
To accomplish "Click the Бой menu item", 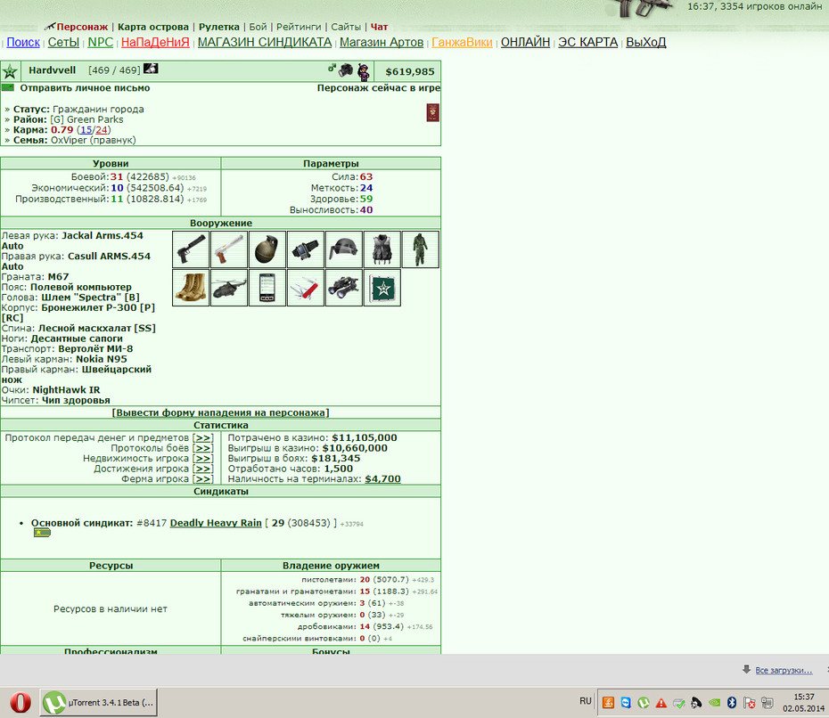I will click(x=258, y=27).
